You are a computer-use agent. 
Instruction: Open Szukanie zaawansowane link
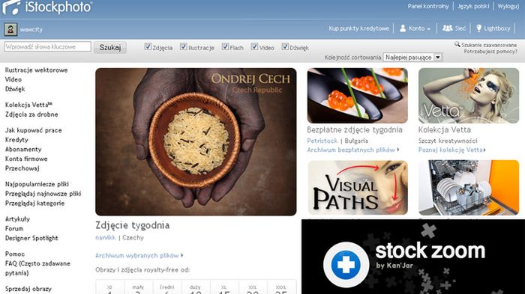coord(489,45)
